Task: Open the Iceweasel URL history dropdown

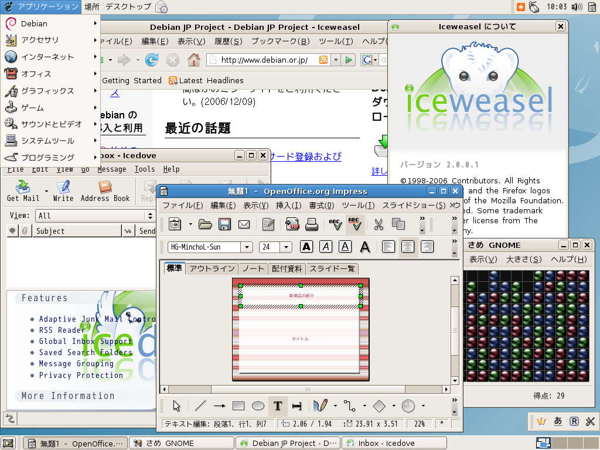Action: pyautogui.click(x=336, y=60)
